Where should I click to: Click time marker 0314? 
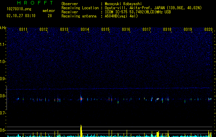click(85, 29)
